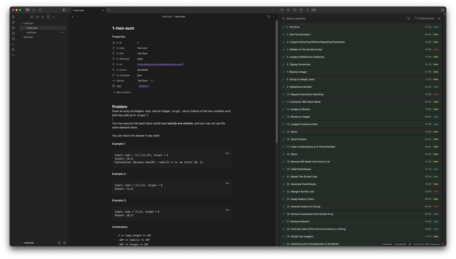
Task: Open vault help icon
Action: pos(59,243)
